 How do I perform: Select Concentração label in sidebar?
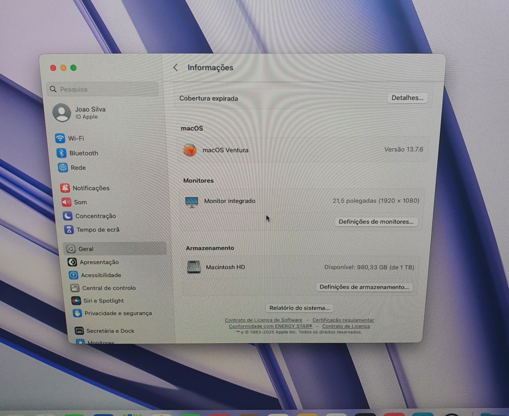[96, 216]
